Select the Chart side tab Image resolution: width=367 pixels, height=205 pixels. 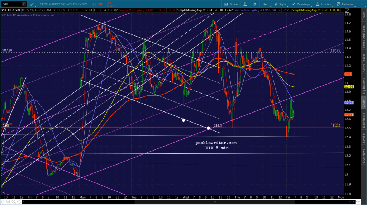pyautogui.click(x=364, y=104)
